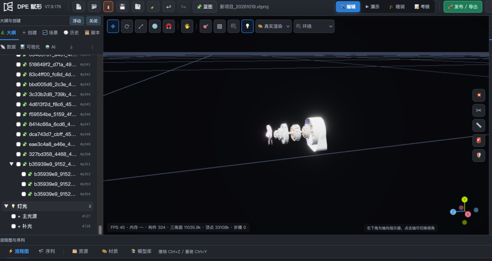Open the scissors section cut tool

478,110
